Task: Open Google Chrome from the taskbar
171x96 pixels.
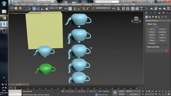Action: tap(4, 18)
